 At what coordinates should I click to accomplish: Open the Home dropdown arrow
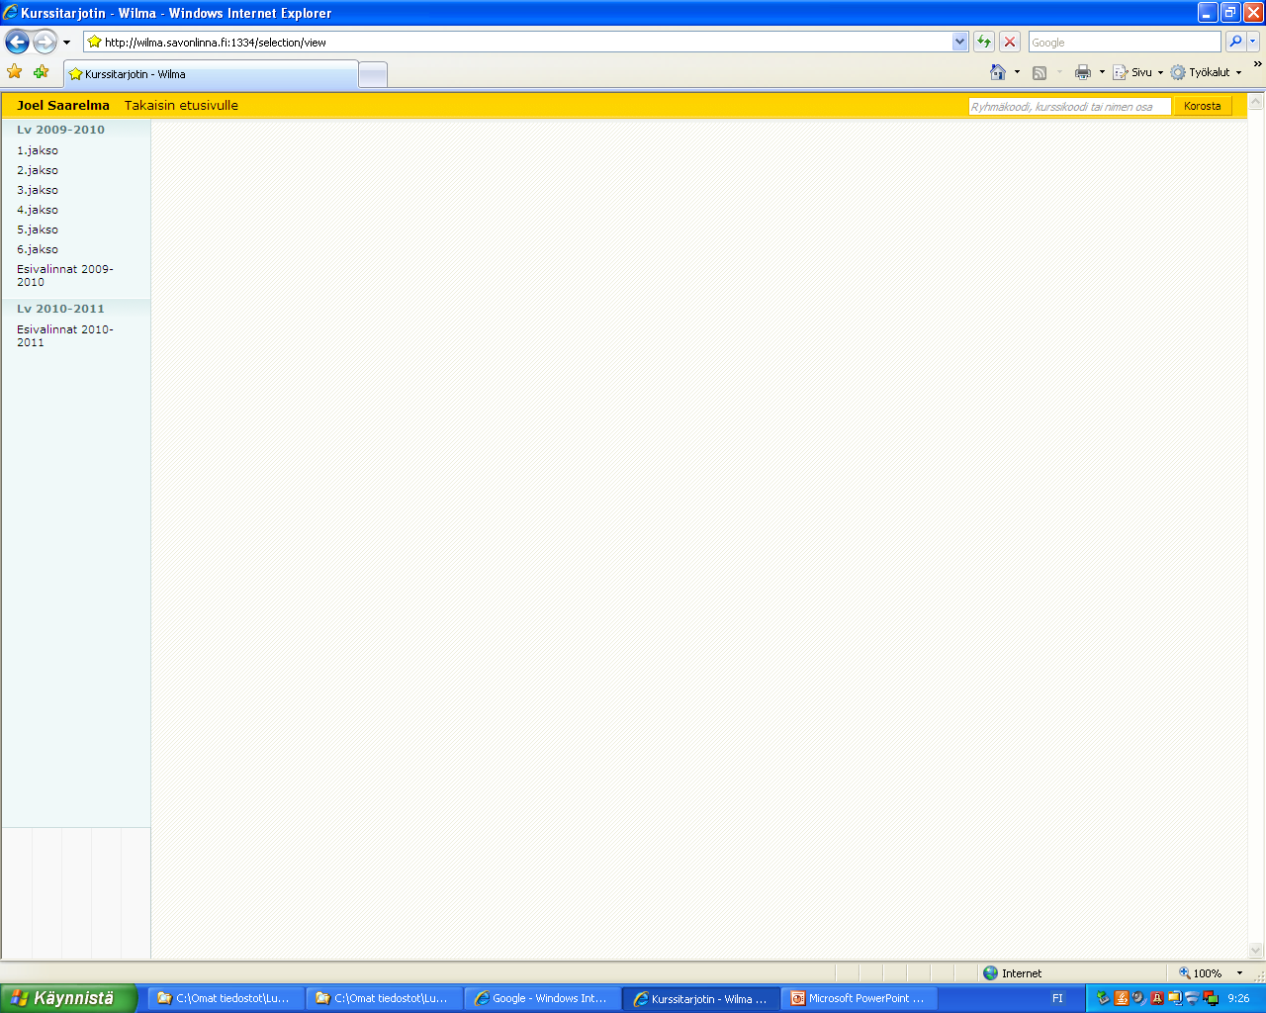pyautogui.click(x=1017, y=72)
